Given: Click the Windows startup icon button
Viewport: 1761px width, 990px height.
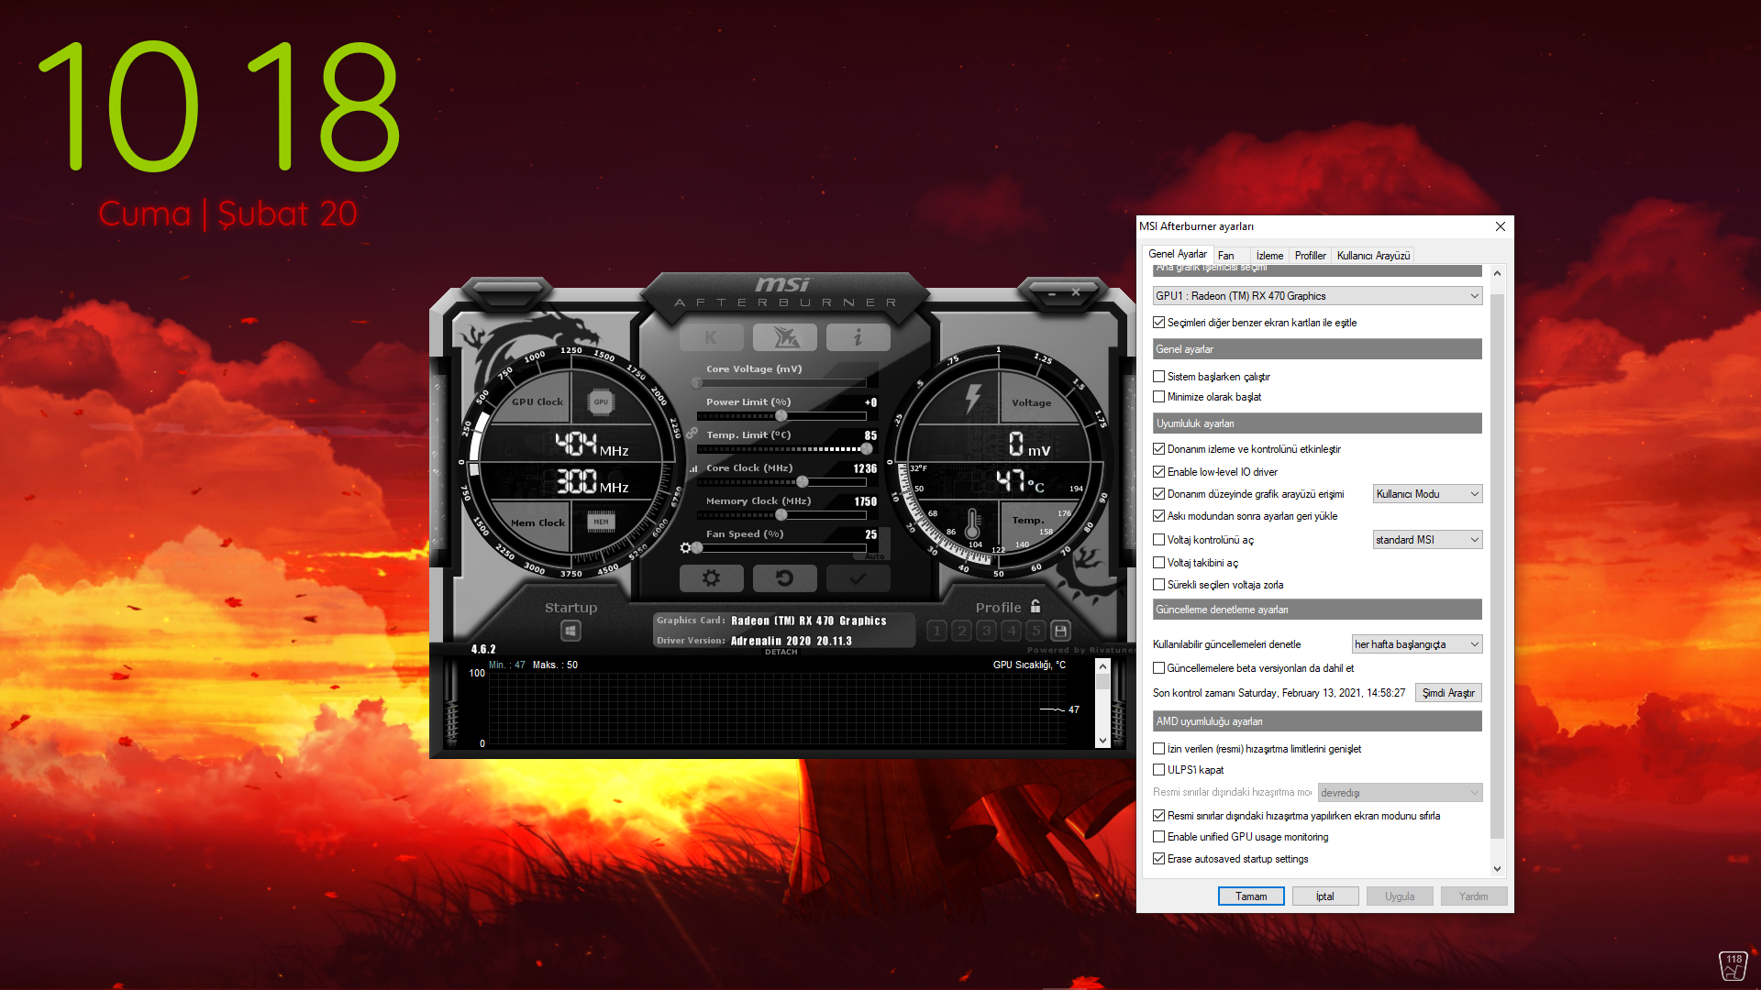Looking at the screenshot, I should click(x=570, y=631).
